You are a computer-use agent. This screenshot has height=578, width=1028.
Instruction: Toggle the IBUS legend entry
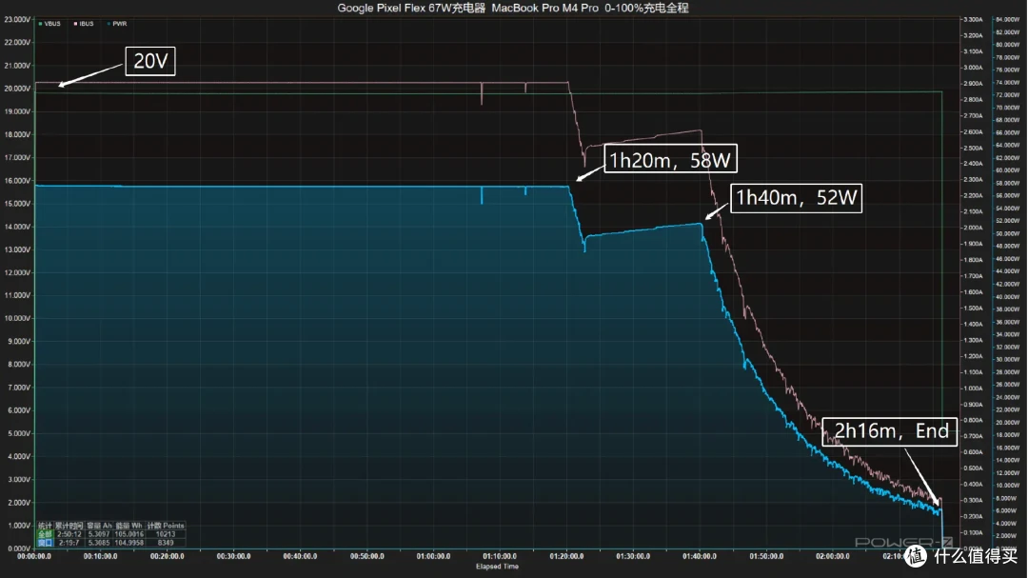tap(83, 24)
